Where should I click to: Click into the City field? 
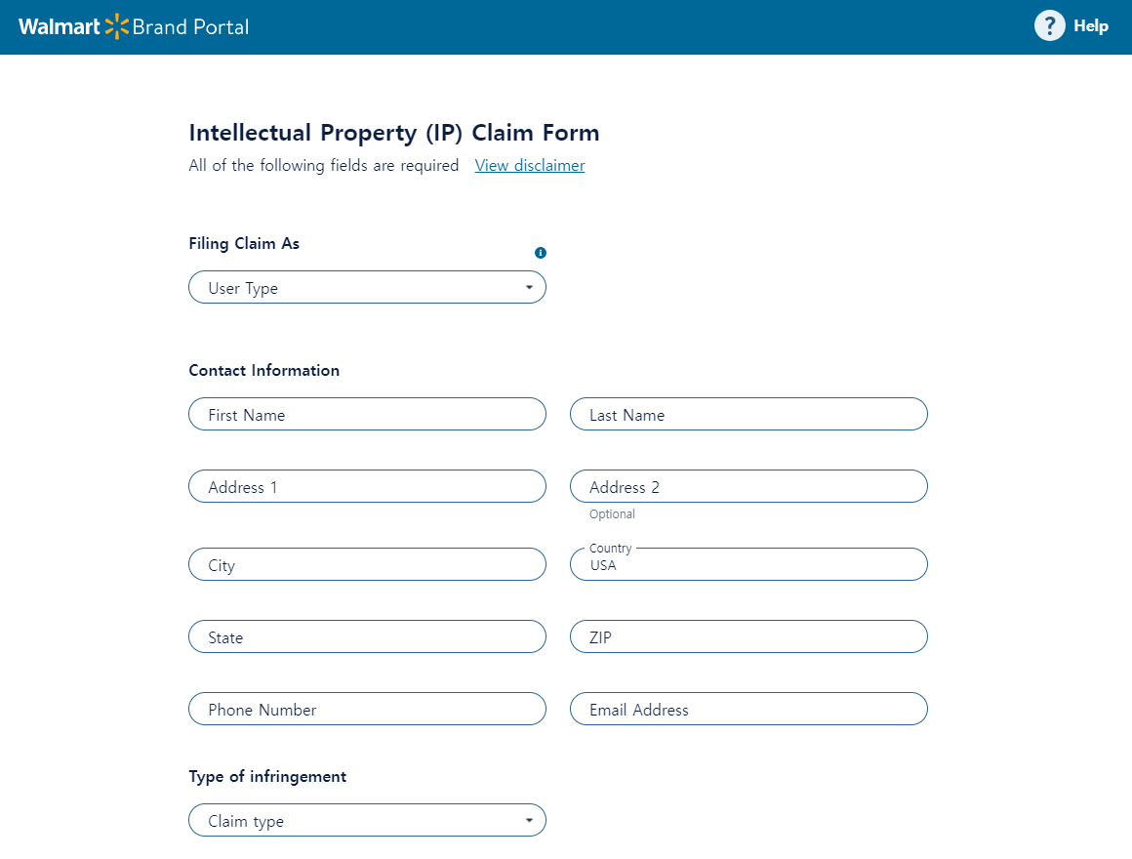(x=367, y=564)
